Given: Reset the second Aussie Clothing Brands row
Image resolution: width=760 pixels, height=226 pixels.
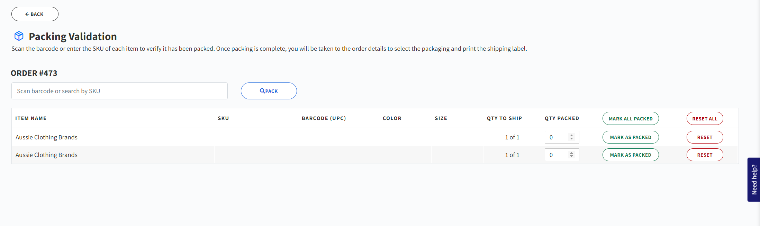Looking at the screenshot, I should [705, 155].
